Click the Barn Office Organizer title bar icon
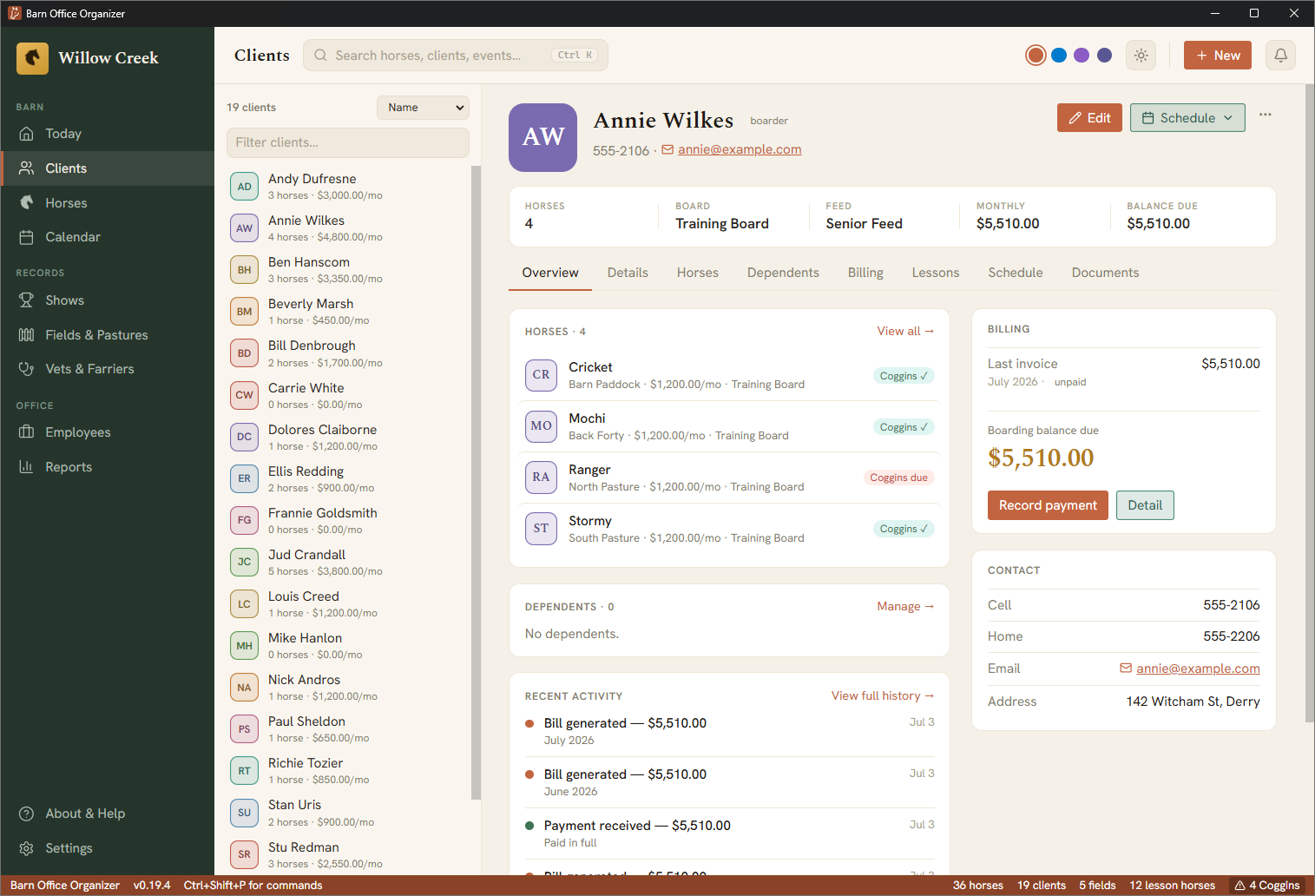Image resolution: width=1315 pixels, height=896 pixels. pyautogui.click(x=14, y=13)
